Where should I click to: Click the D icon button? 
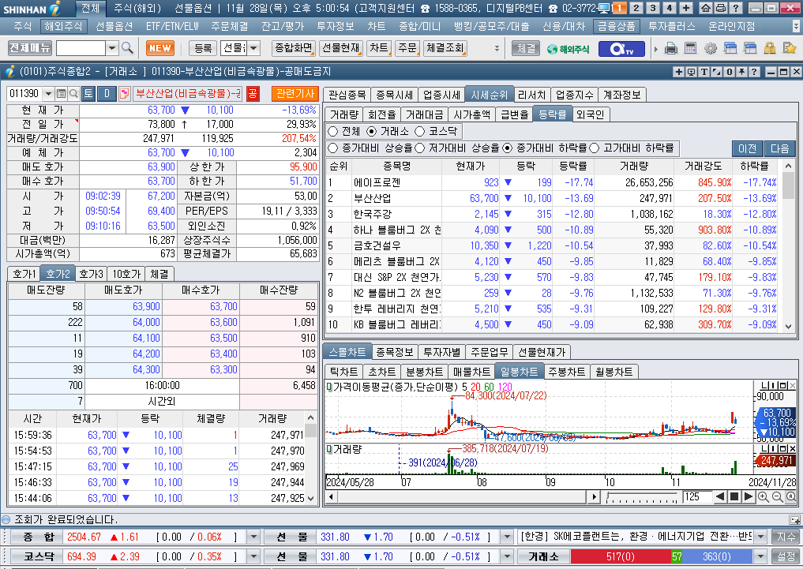tap(107, 94)
